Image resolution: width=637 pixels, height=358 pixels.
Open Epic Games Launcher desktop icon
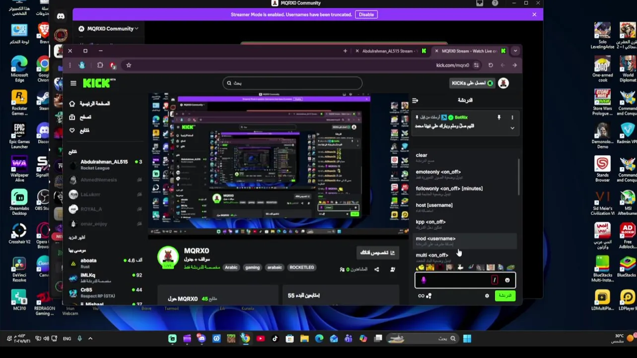pos(19,136)
